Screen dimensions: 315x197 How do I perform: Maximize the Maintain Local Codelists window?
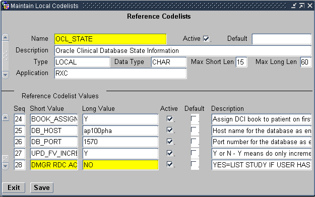[302, 6]
